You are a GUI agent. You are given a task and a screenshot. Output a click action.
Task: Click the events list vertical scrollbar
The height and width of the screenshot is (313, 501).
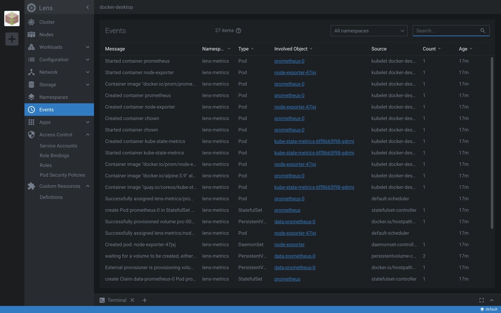click(492, 143)
